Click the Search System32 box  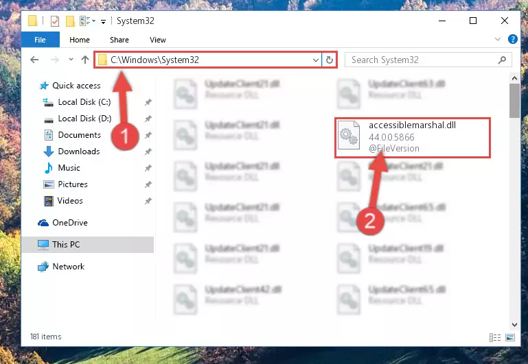tap(428, 60)
